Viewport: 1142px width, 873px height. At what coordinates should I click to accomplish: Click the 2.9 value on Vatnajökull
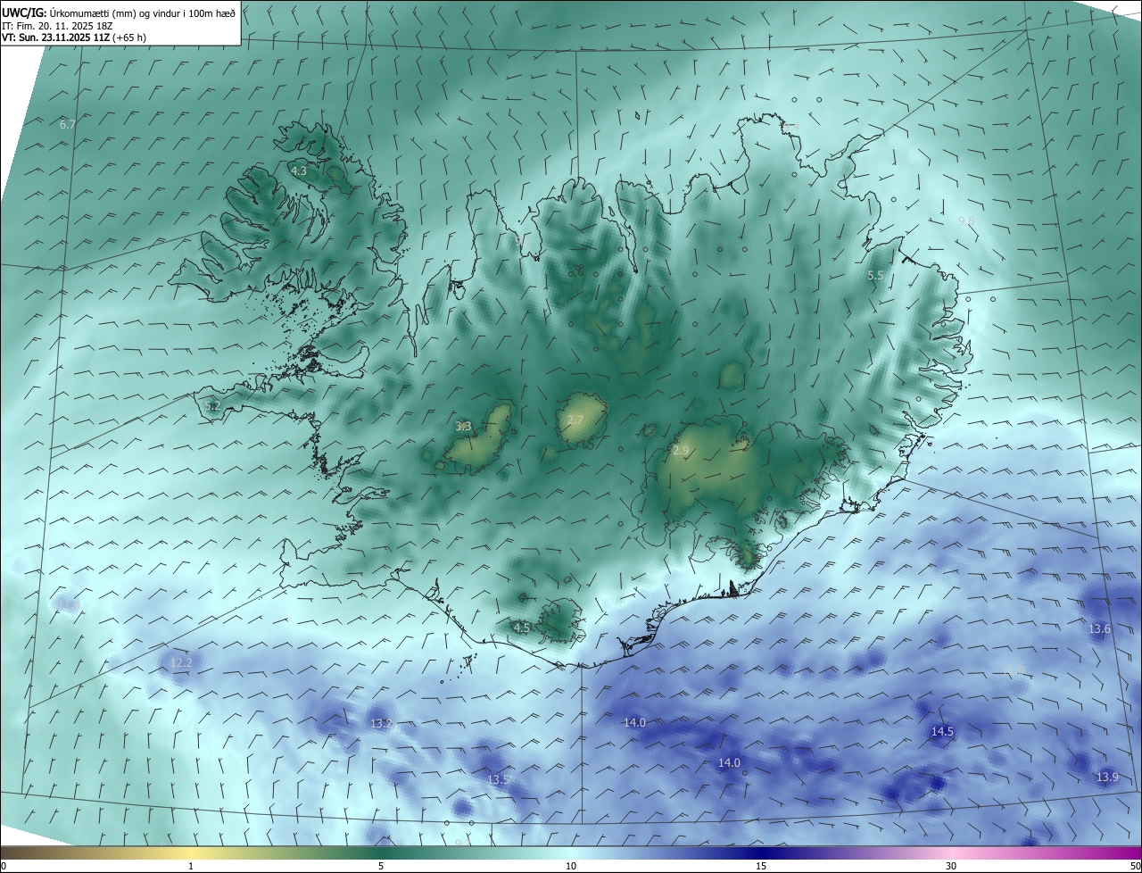[681, 451]
